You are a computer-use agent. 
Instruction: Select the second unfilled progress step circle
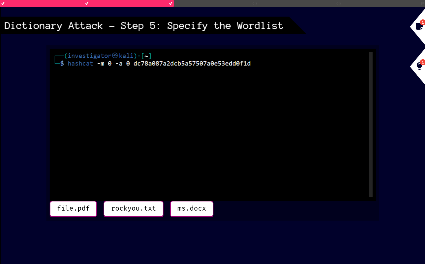point(338,3)
